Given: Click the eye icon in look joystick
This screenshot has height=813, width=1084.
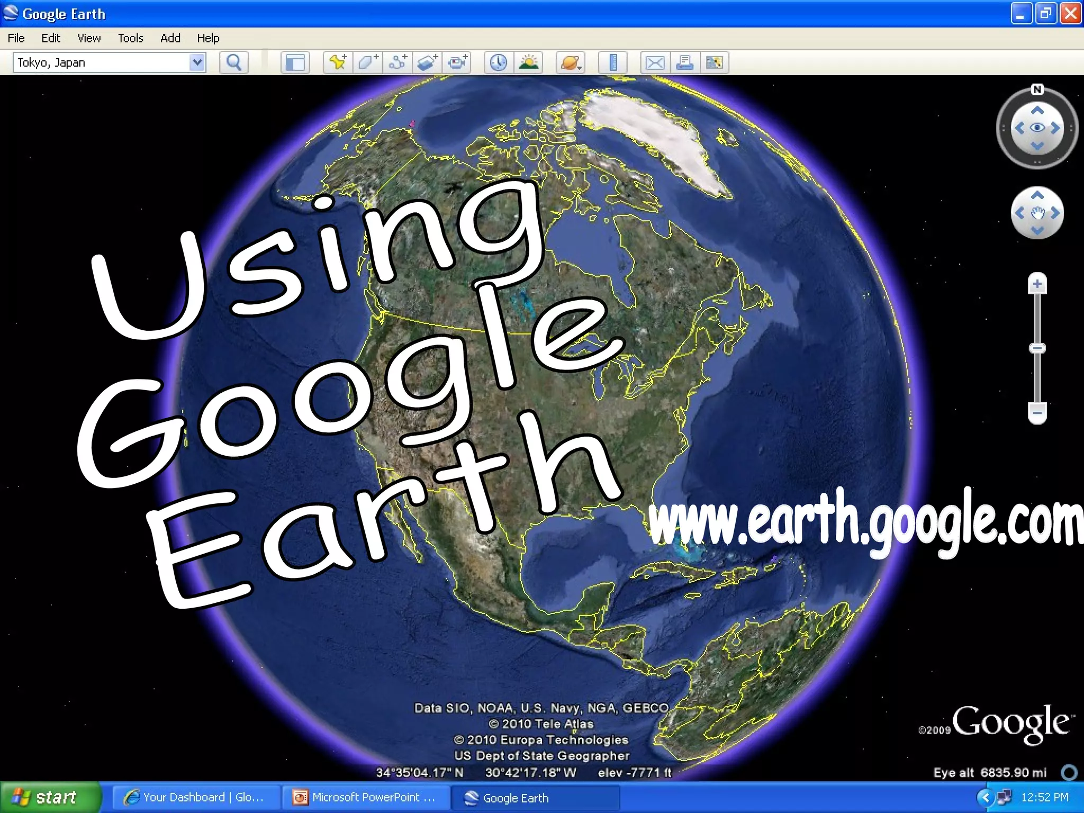Looking at the screenshot, I should 1037,128.
